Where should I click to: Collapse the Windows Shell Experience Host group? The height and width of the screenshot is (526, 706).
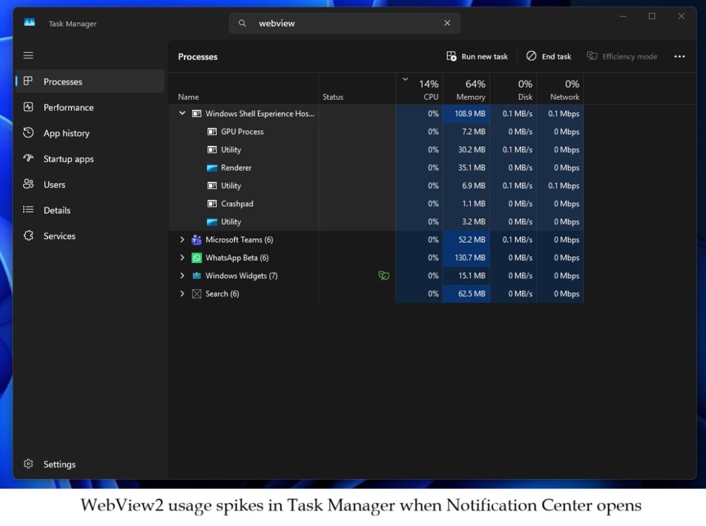(182, 113)
